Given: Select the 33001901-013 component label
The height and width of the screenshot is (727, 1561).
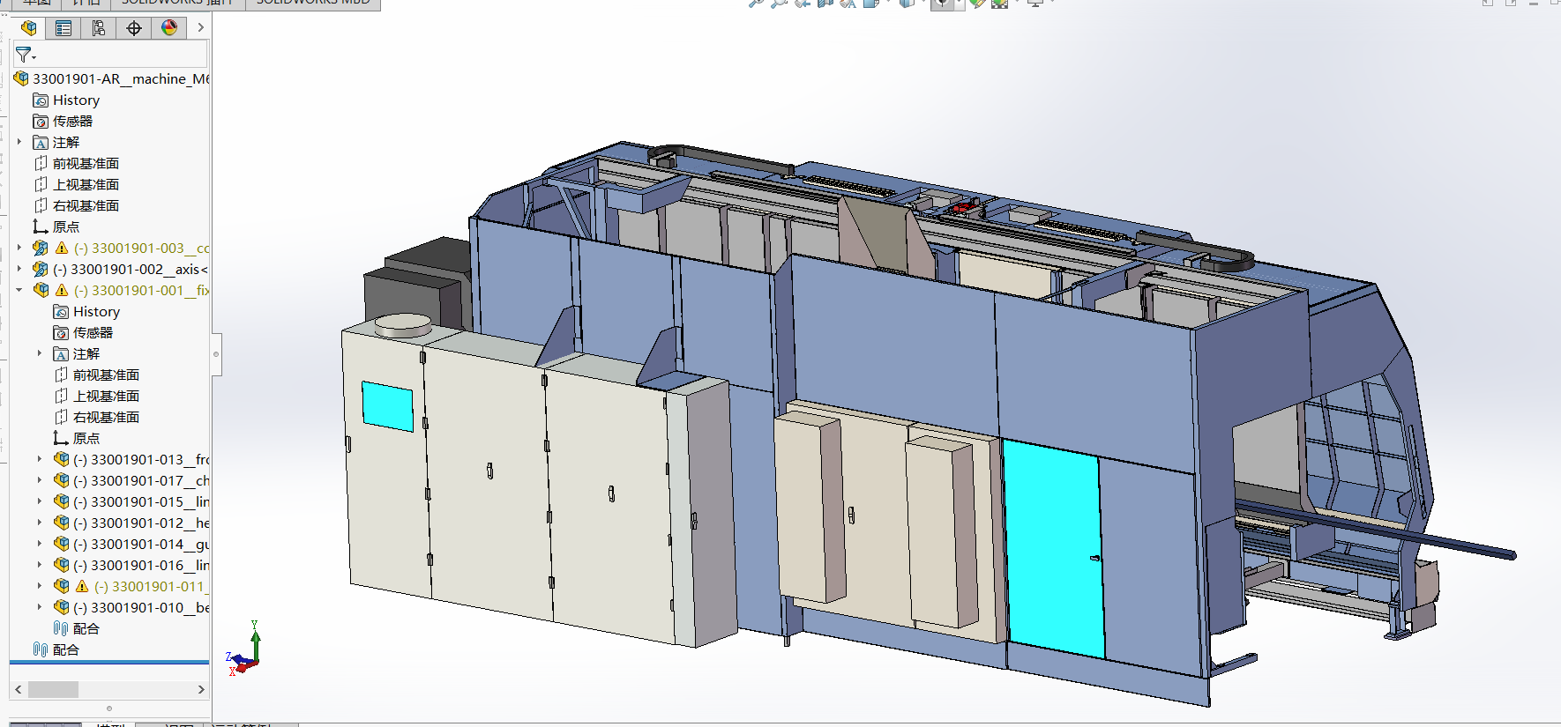Looking at the screenshot, I should (141, 459).
